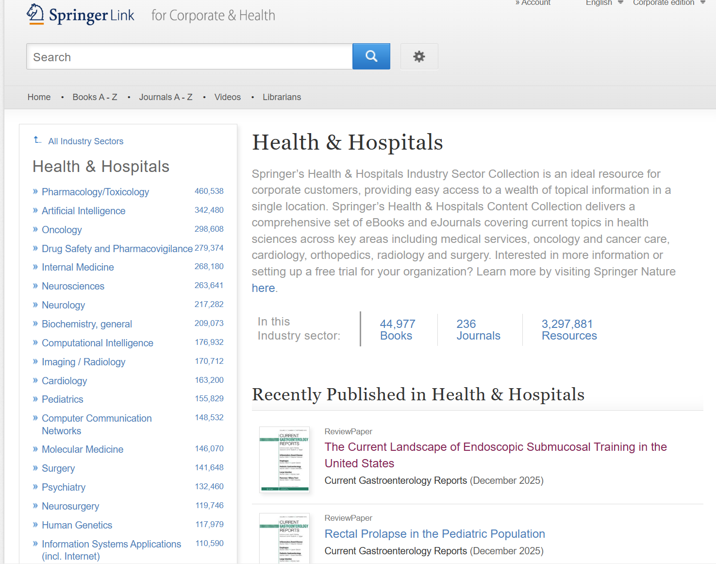Viewport: 716px width, 564px height.
Task: Select the Oncology category
Action: tap(62, 230)
